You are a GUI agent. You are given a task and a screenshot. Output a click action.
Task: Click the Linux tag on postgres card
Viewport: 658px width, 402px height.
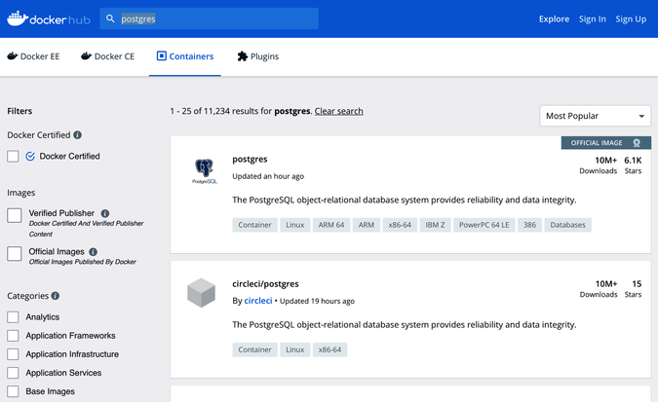(295, 225)
